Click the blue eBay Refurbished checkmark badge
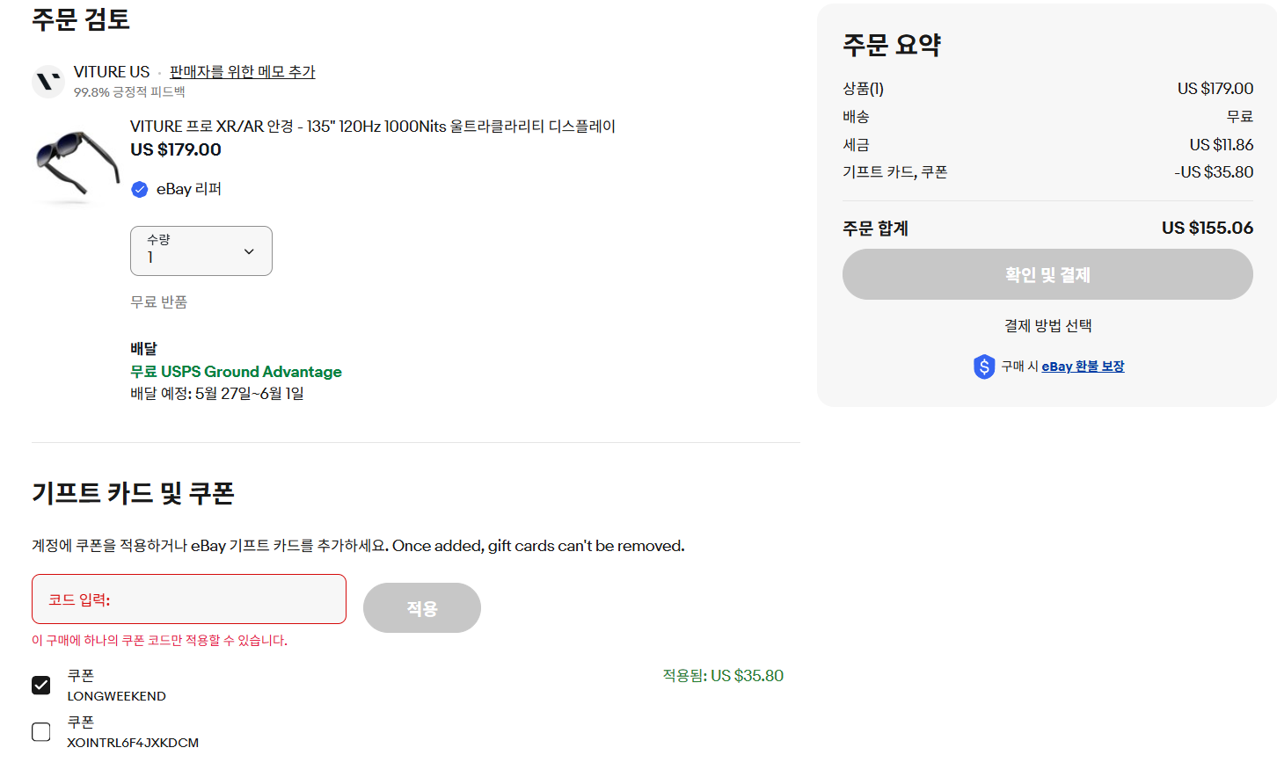Screen dimensions: 1277x777 [x=139, y=189]
